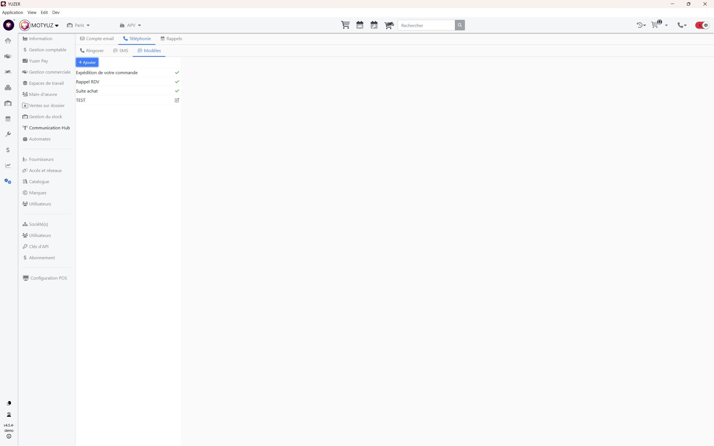Screen dimensions: 714x446
Task: Switch to the Compte email tab
Action: click(x=97, y=39)
